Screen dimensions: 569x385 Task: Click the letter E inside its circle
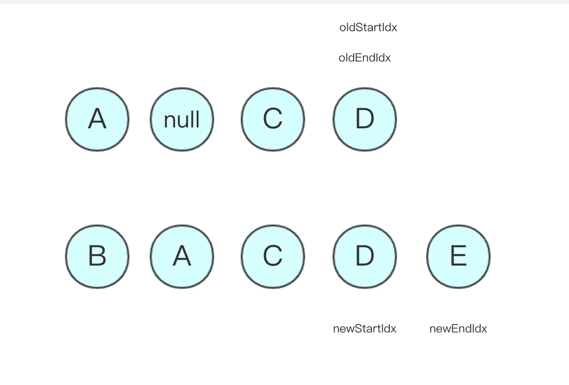pos(458,256)
